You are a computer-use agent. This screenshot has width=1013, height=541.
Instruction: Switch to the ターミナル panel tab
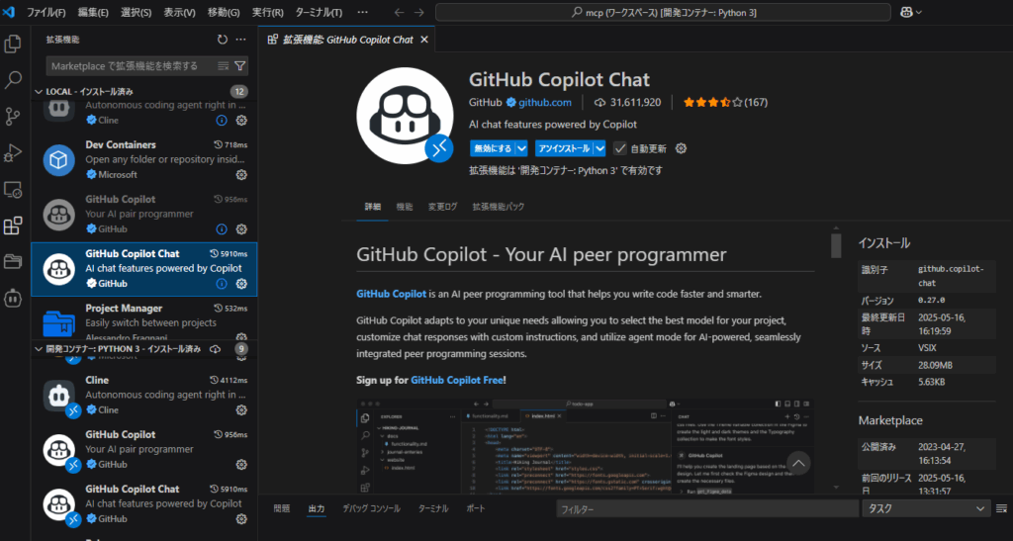pyautogui.click(x=433, y=508)
